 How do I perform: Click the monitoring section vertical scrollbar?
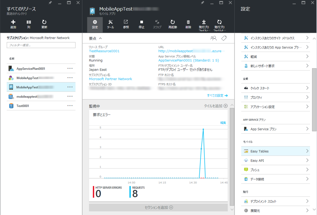(232, 157)
